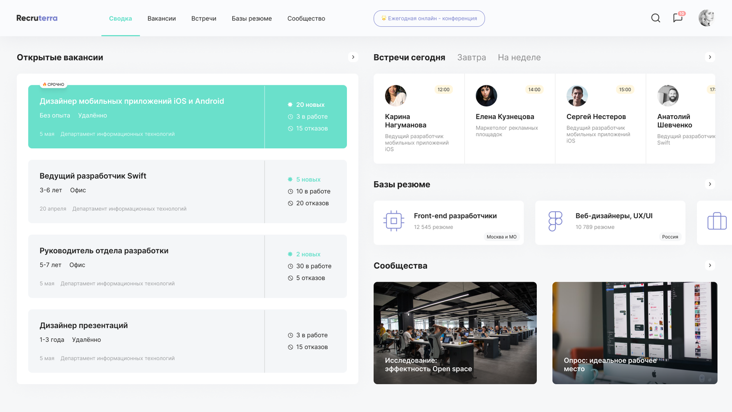
Task: Open the Базы резюме navigation item
Action: pos(252,19)
